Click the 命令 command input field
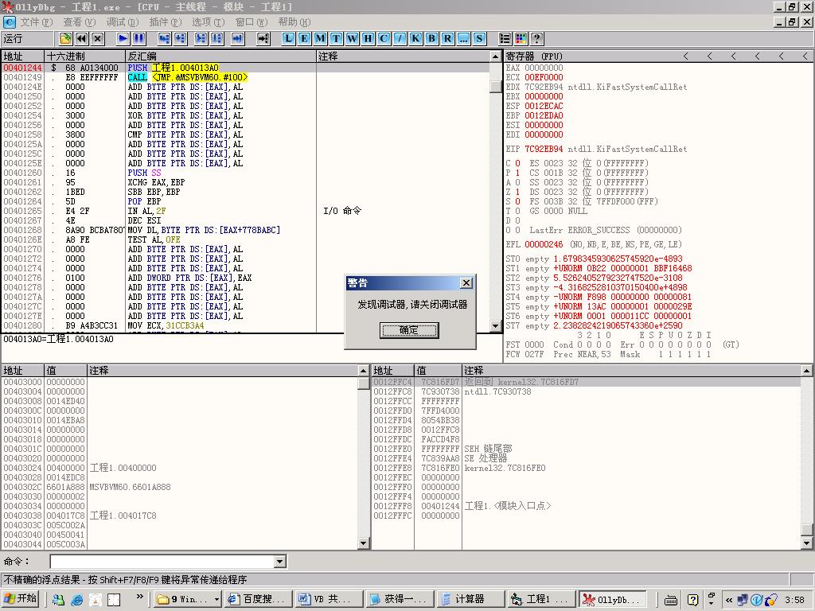Image resolution: width=815 pixels, height=611 pixels. point(162,561)
